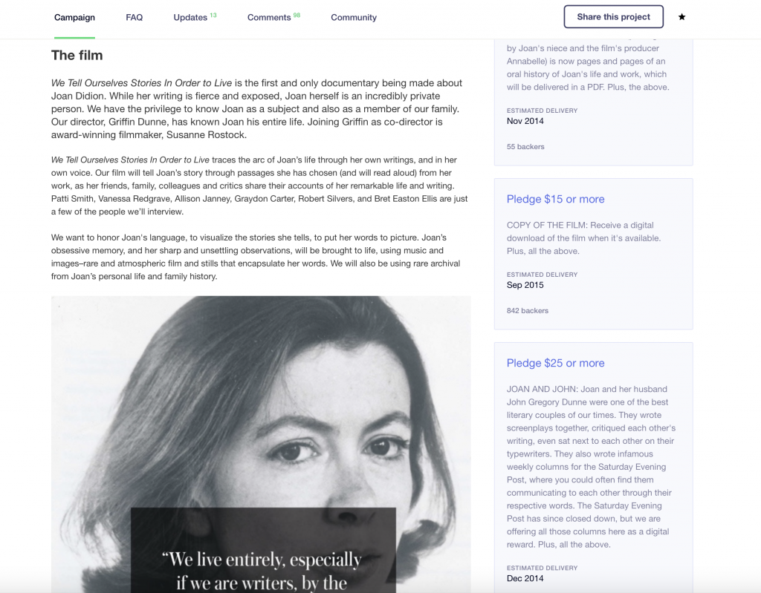
Task: Click the star icon to save the project
Action: coord(682,17)
